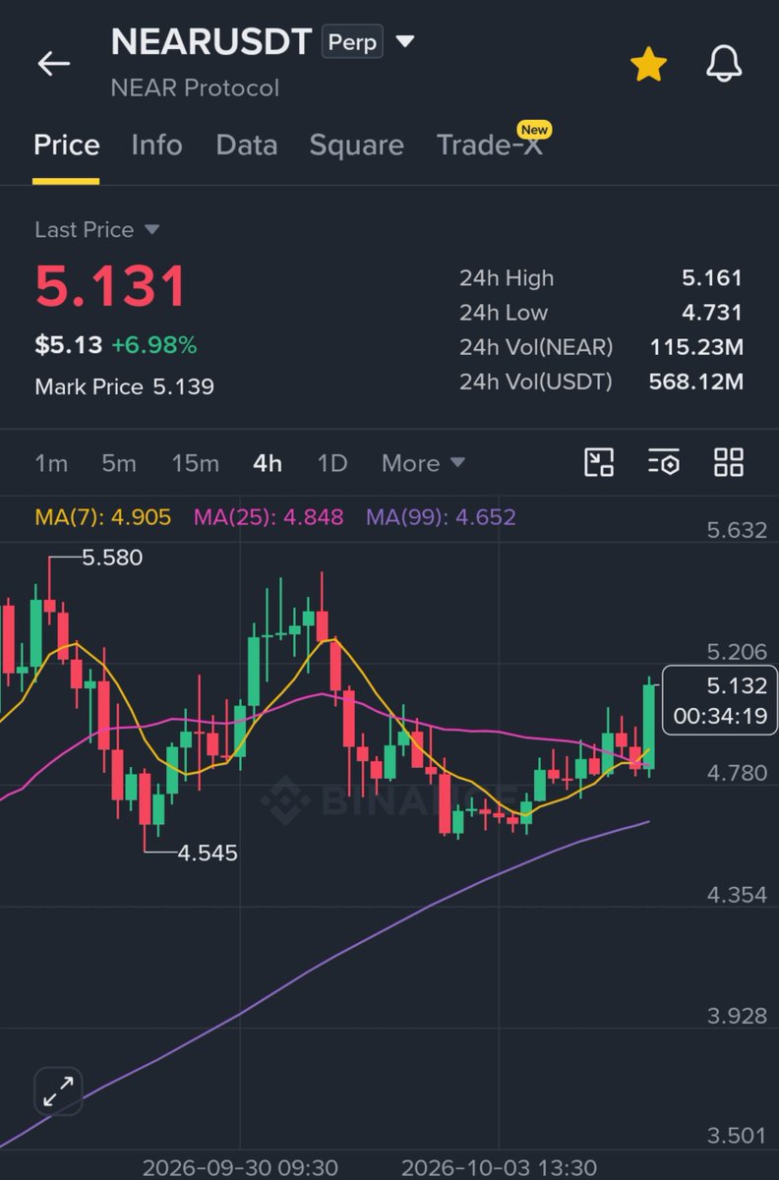Select the 4h timeframe
The height and width of the screenshot is (1180, 779).
[x=268, y=463]
